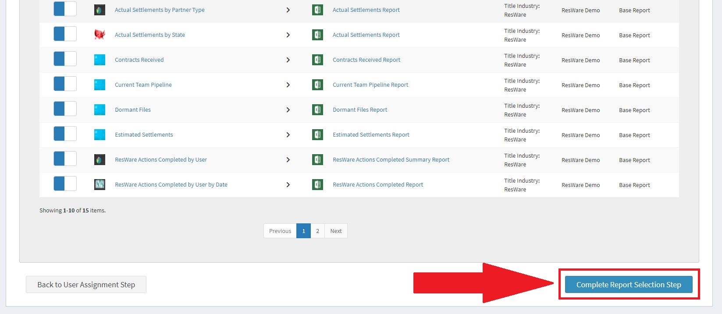Click 'ResWare Demo' in the Current Team Pipeline row

(x=580, y=85)
